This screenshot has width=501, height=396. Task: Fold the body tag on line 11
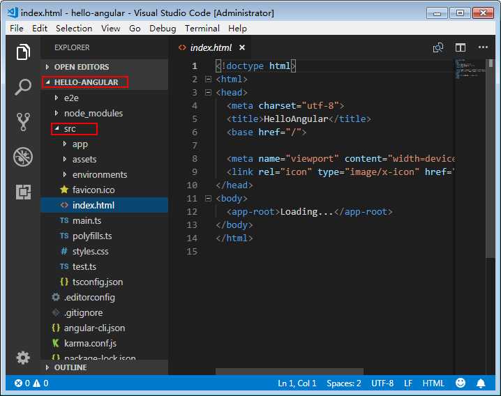tap(208, 198)
